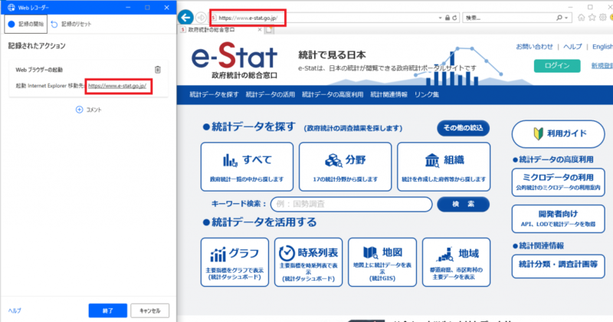
Task: Click the ヘルプ link in Web Recorder
Action: [15, 310]
